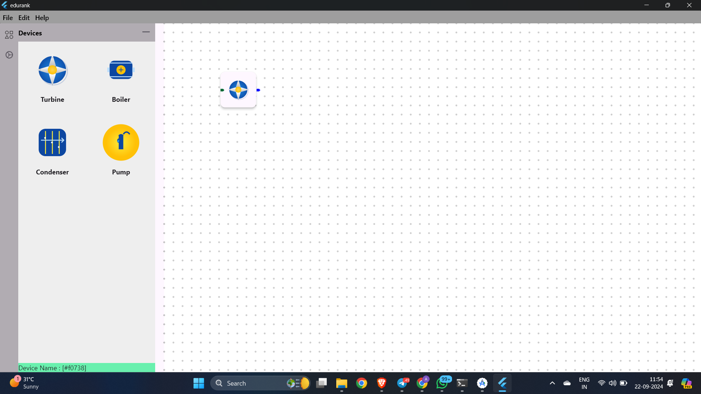Click the Devices panel heading
701x394 pixels.
(30, 33)
